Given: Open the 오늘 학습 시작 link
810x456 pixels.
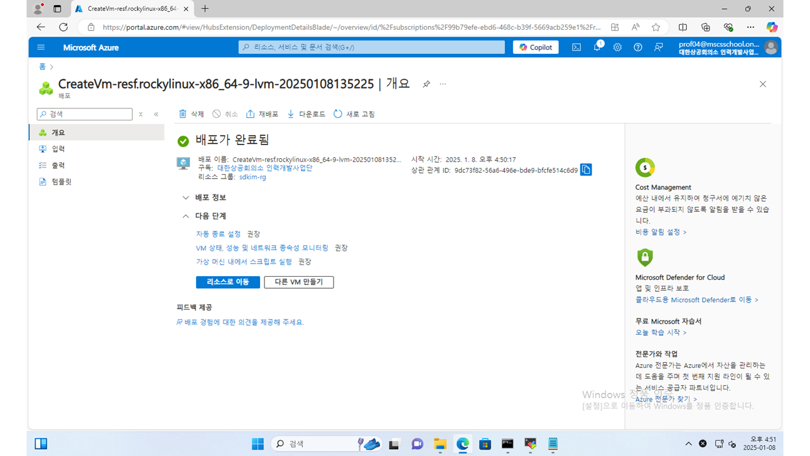Looking at the screenshot, I should click(661, 332).
